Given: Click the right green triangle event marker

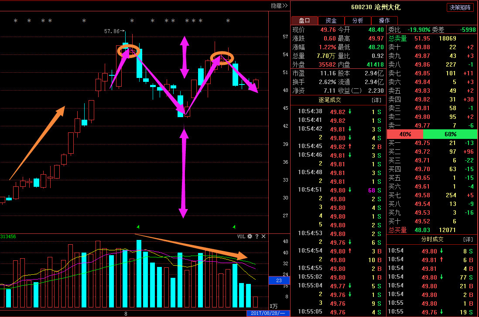Looking at the screenshot, I should (x=234, y=227).
